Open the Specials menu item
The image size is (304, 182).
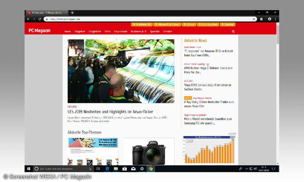coord(155,32)
